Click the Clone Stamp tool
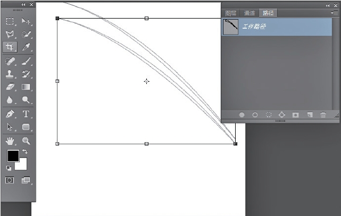341x216 pixels. point(10,74)
